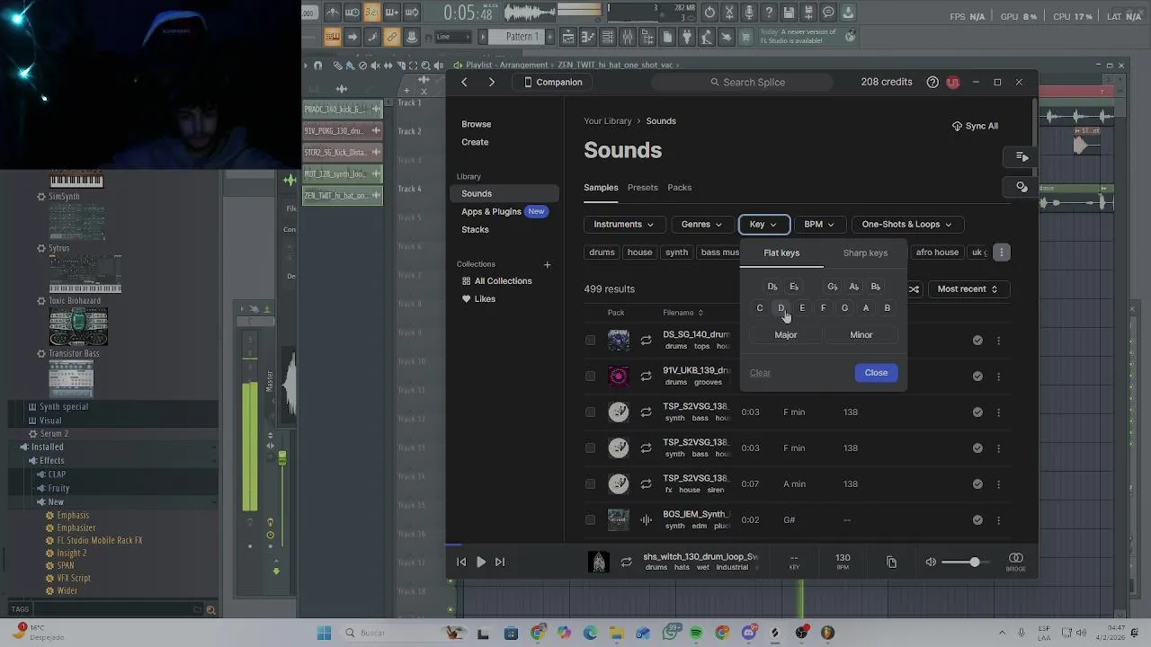Select key C in the key picker

click(760, 308)
